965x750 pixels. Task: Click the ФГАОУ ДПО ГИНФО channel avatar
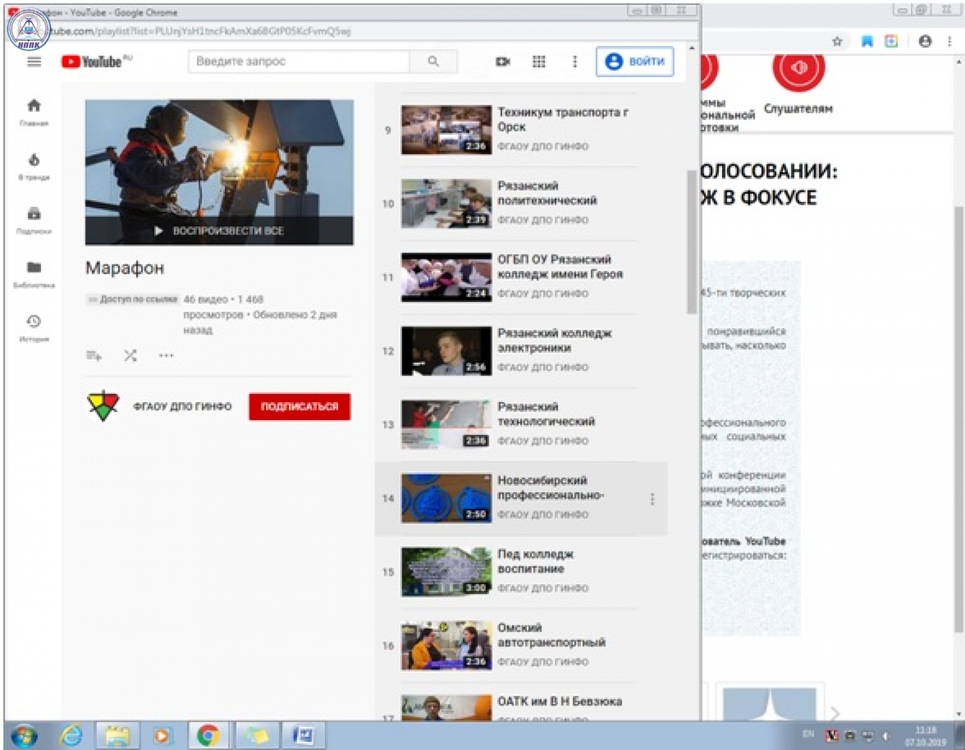point(103,406)
